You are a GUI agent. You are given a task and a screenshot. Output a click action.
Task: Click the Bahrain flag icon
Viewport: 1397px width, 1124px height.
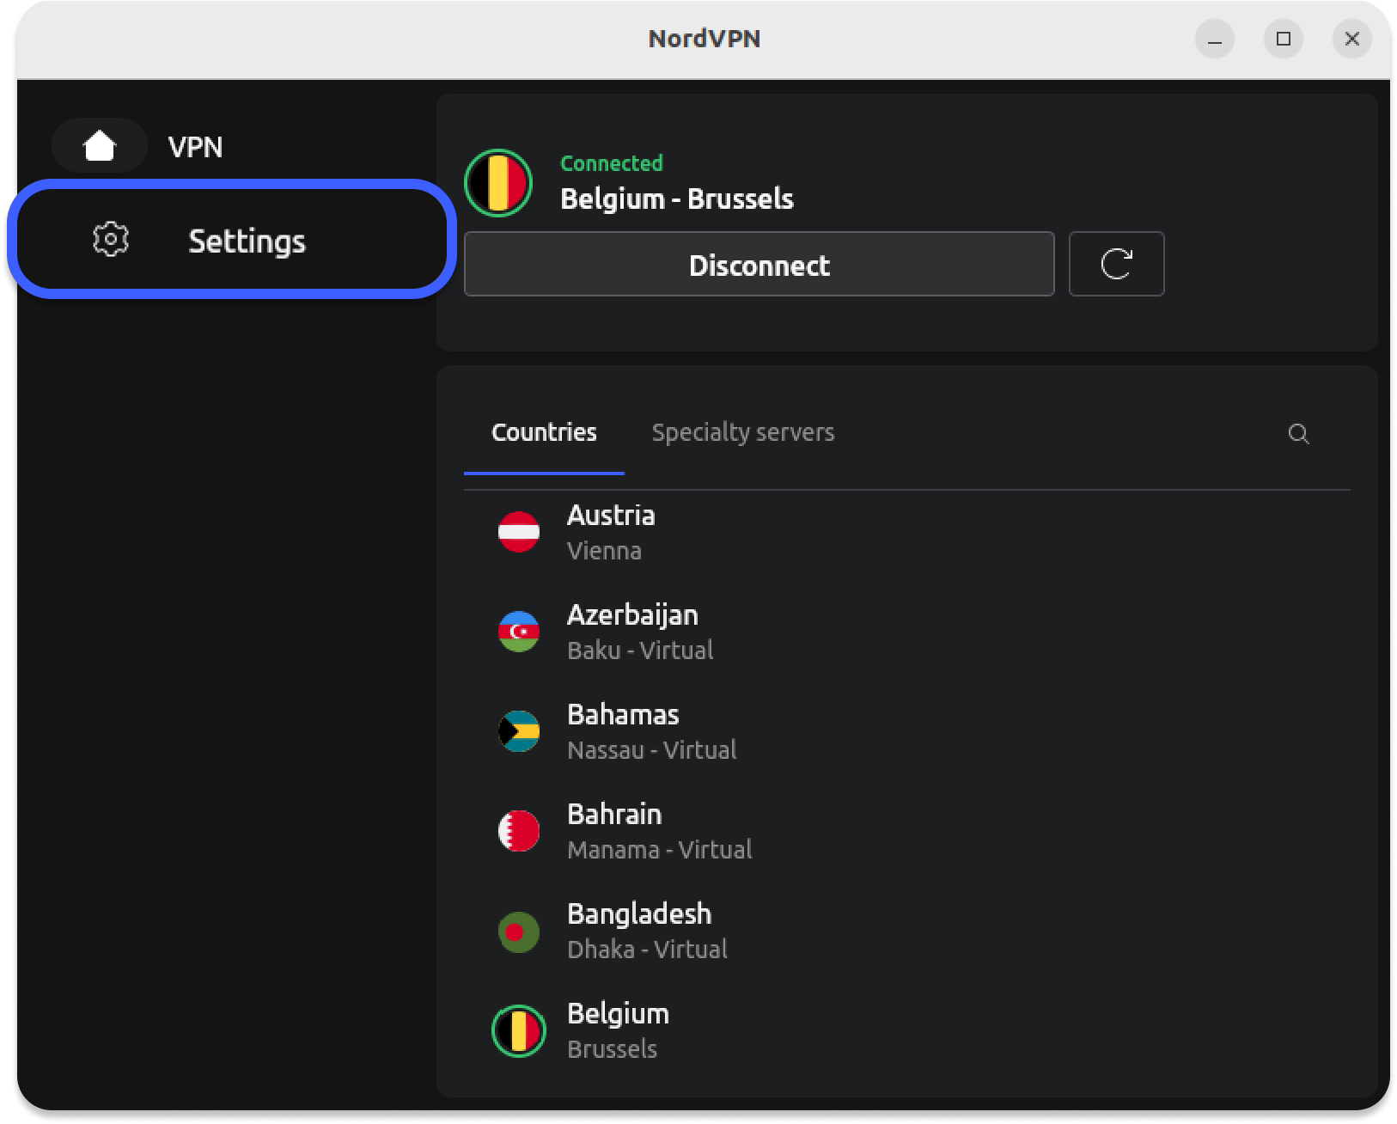coord(519,831)
